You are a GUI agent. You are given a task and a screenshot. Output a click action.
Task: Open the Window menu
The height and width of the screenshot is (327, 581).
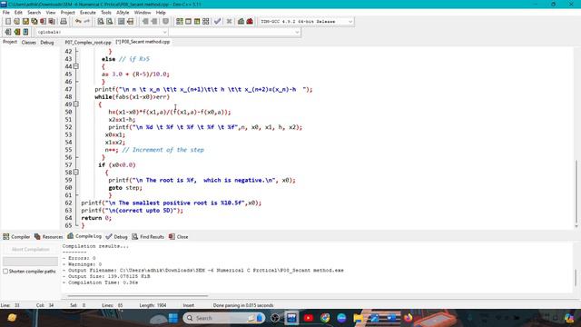(x=143, y=13)
